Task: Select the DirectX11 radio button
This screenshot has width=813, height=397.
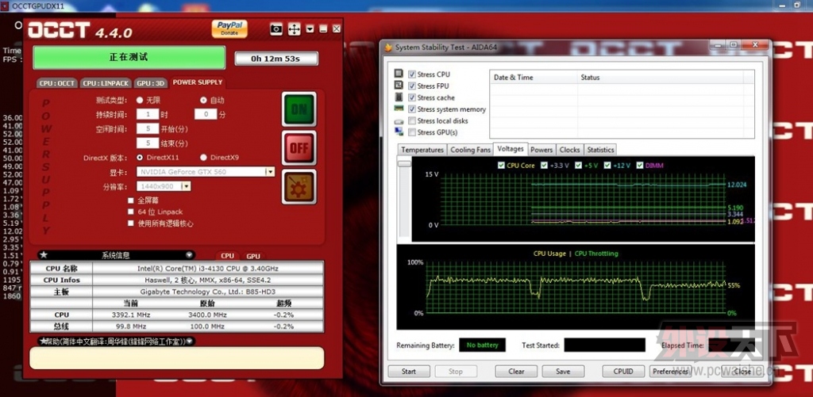Action: pos(140,158)
